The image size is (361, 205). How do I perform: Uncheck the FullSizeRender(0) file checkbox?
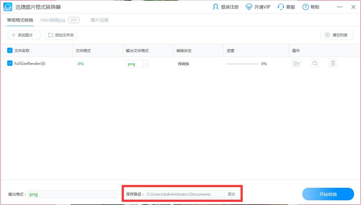pos(10,63)
